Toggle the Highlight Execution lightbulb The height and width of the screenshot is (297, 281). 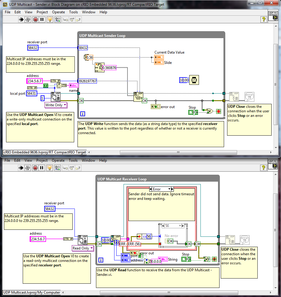click(x=50, y=19)
